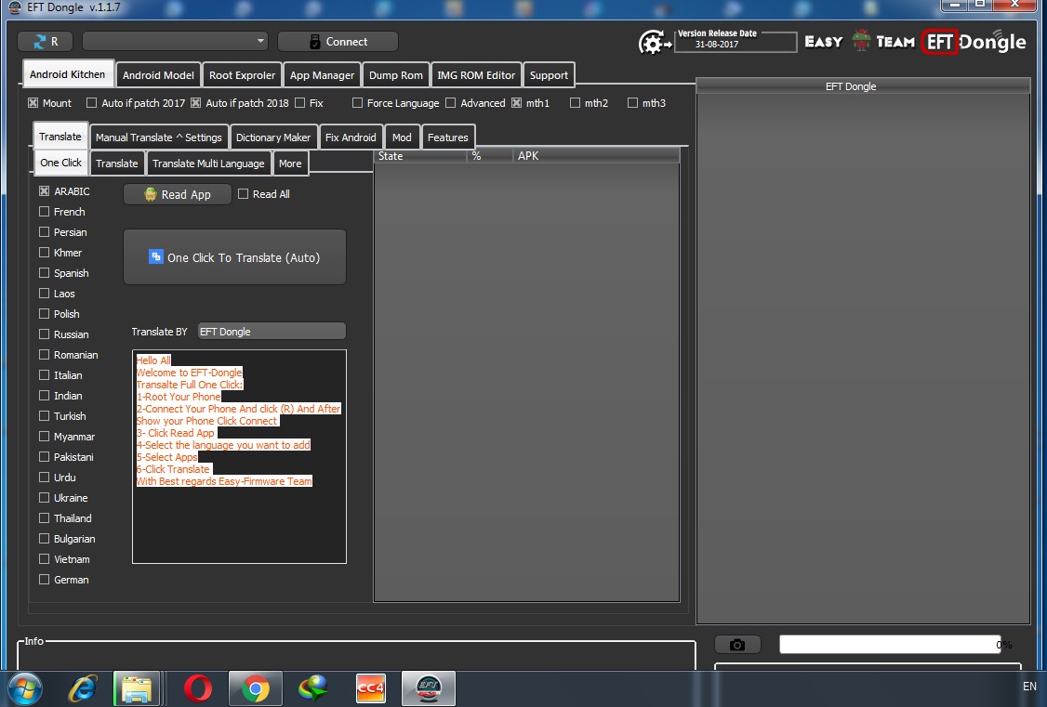Enable the mth2 checkbox
1047x707 pixels.
pos(575,103)
